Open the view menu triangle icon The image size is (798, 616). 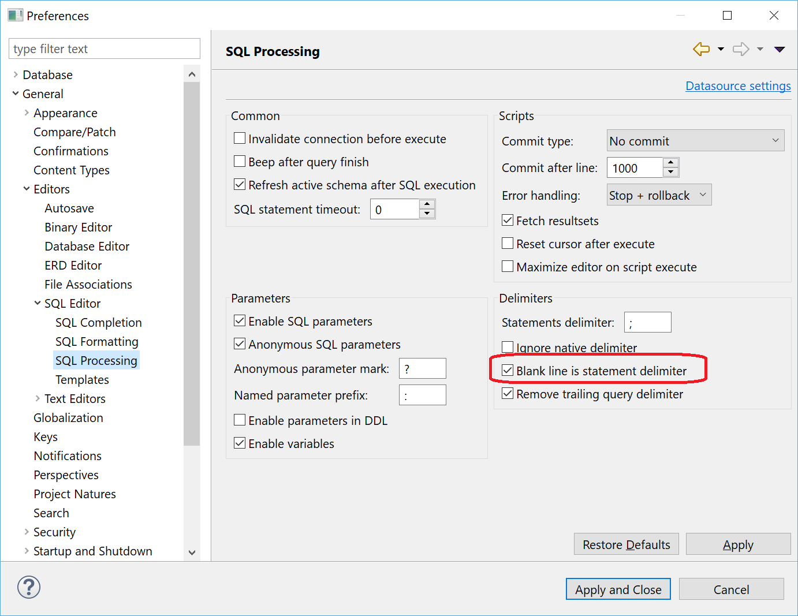pyautogui.click(x=780, y=50)
